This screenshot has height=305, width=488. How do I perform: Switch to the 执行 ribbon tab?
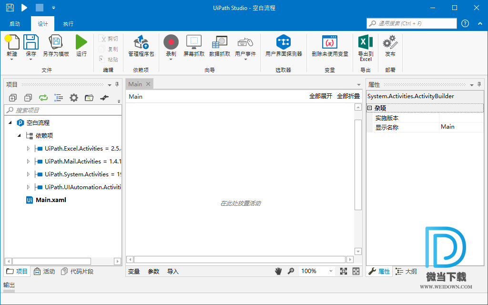tap(68, 24)
